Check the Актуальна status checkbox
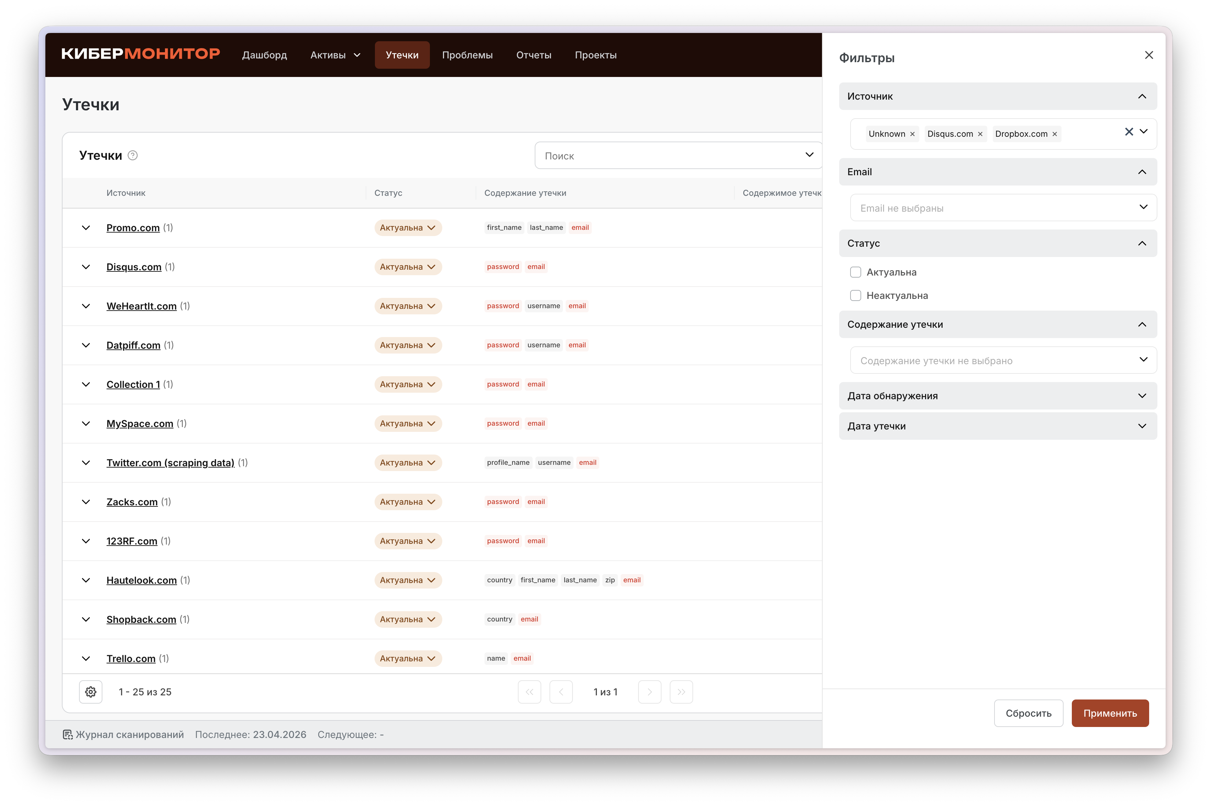 (855, 272)
